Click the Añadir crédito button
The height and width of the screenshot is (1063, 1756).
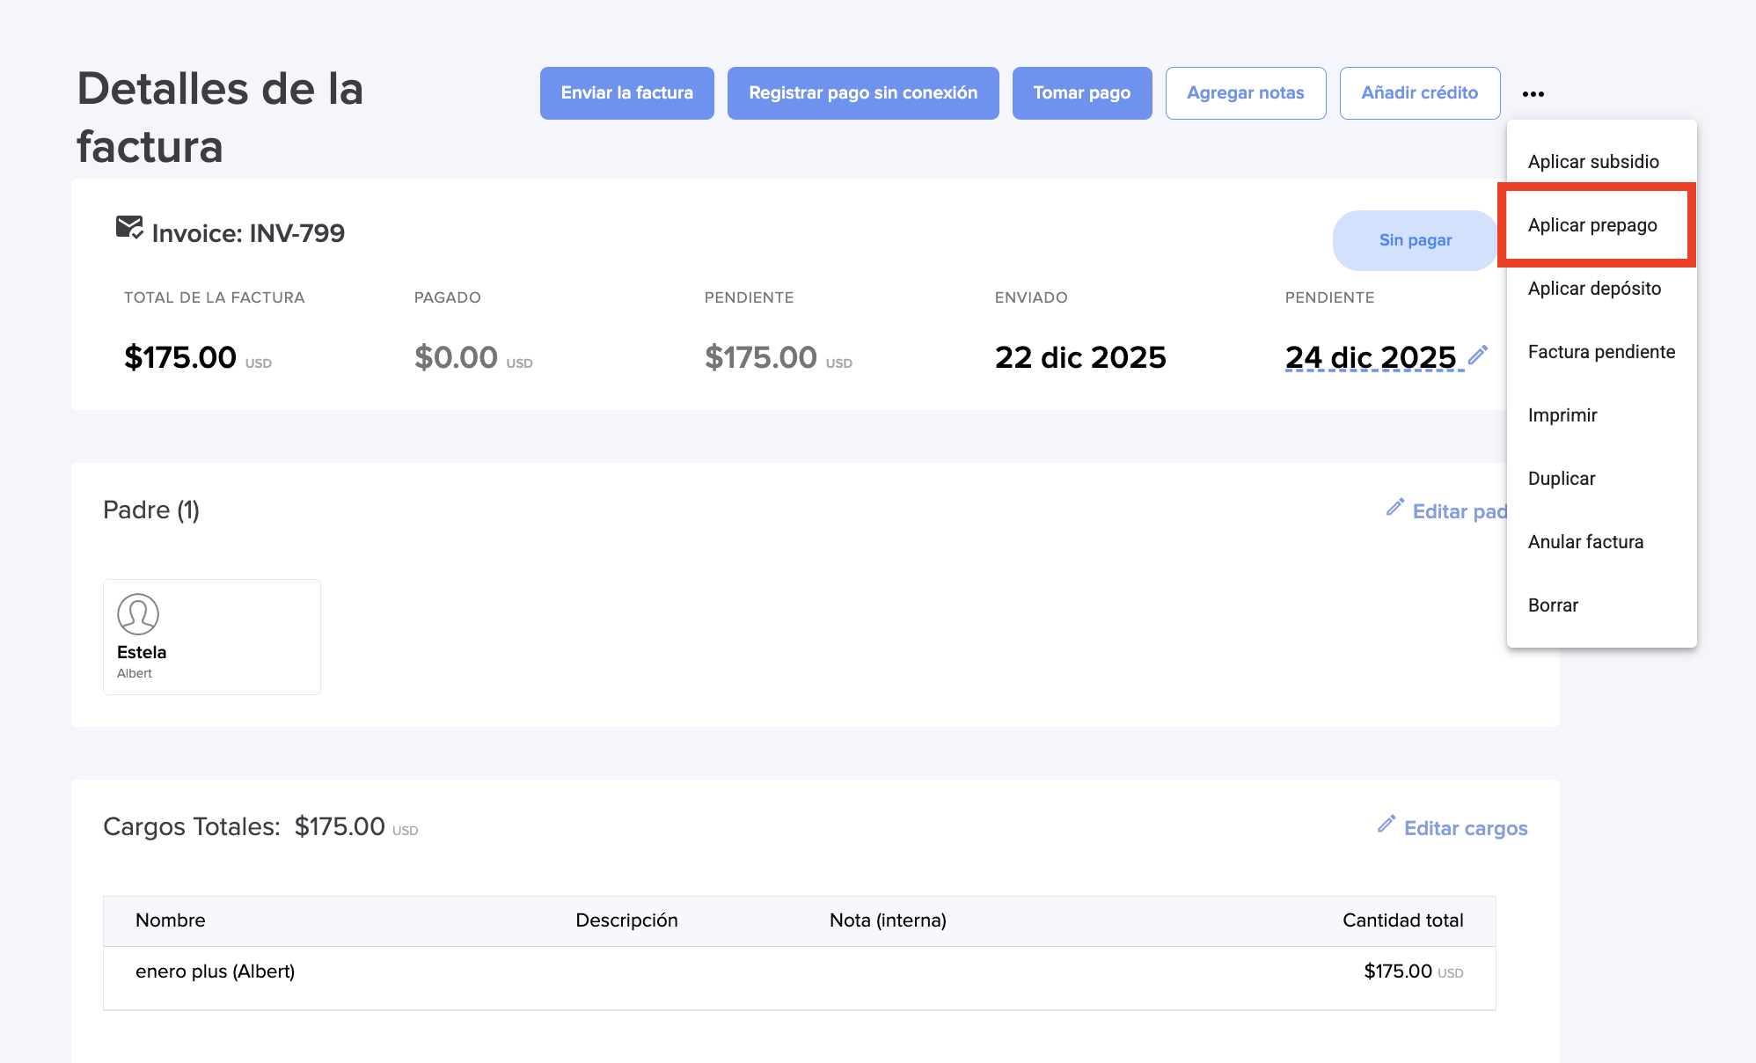[1419, 93]
